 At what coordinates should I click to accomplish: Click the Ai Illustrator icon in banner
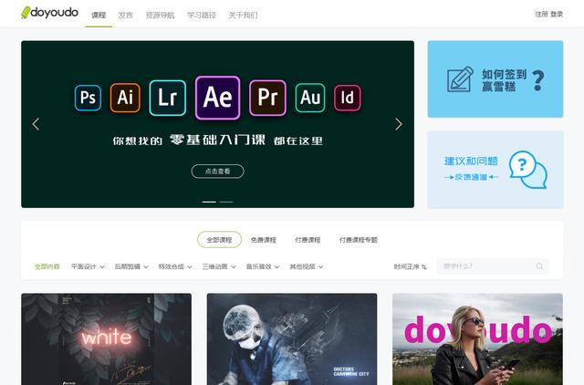coord(125,98)
